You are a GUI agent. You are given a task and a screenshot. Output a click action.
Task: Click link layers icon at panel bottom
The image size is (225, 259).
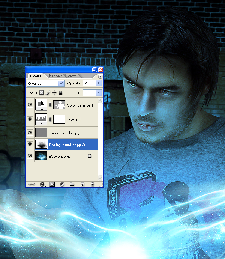coord(31,184)
